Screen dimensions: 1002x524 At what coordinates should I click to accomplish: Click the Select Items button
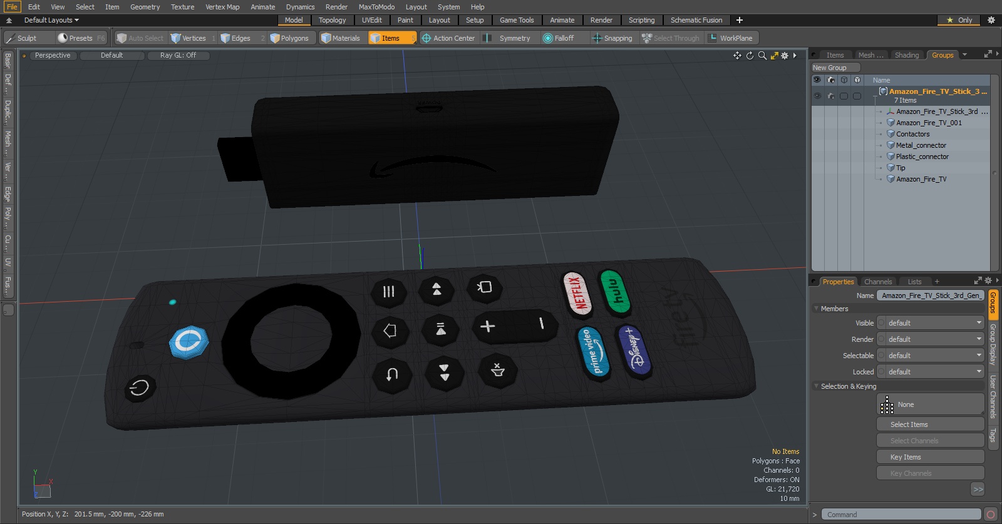[x=931, y=424]
